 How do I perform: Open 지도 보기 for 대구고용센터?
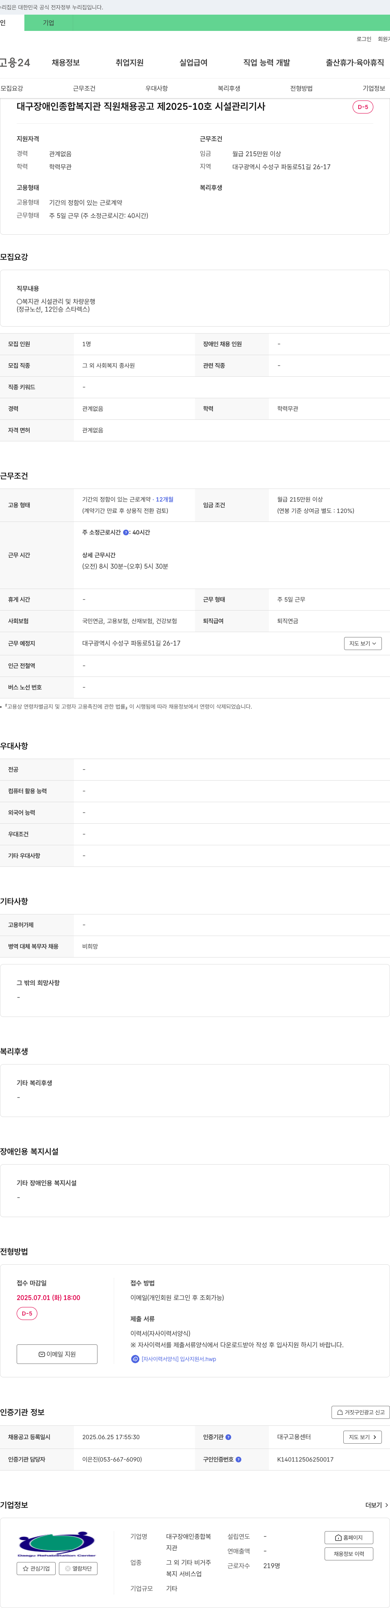click(363, 1437)
